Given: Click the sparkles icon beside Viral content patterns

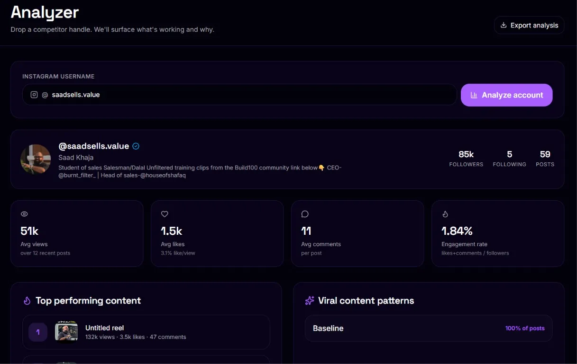Looking at the screenshot, I should 310,301.
